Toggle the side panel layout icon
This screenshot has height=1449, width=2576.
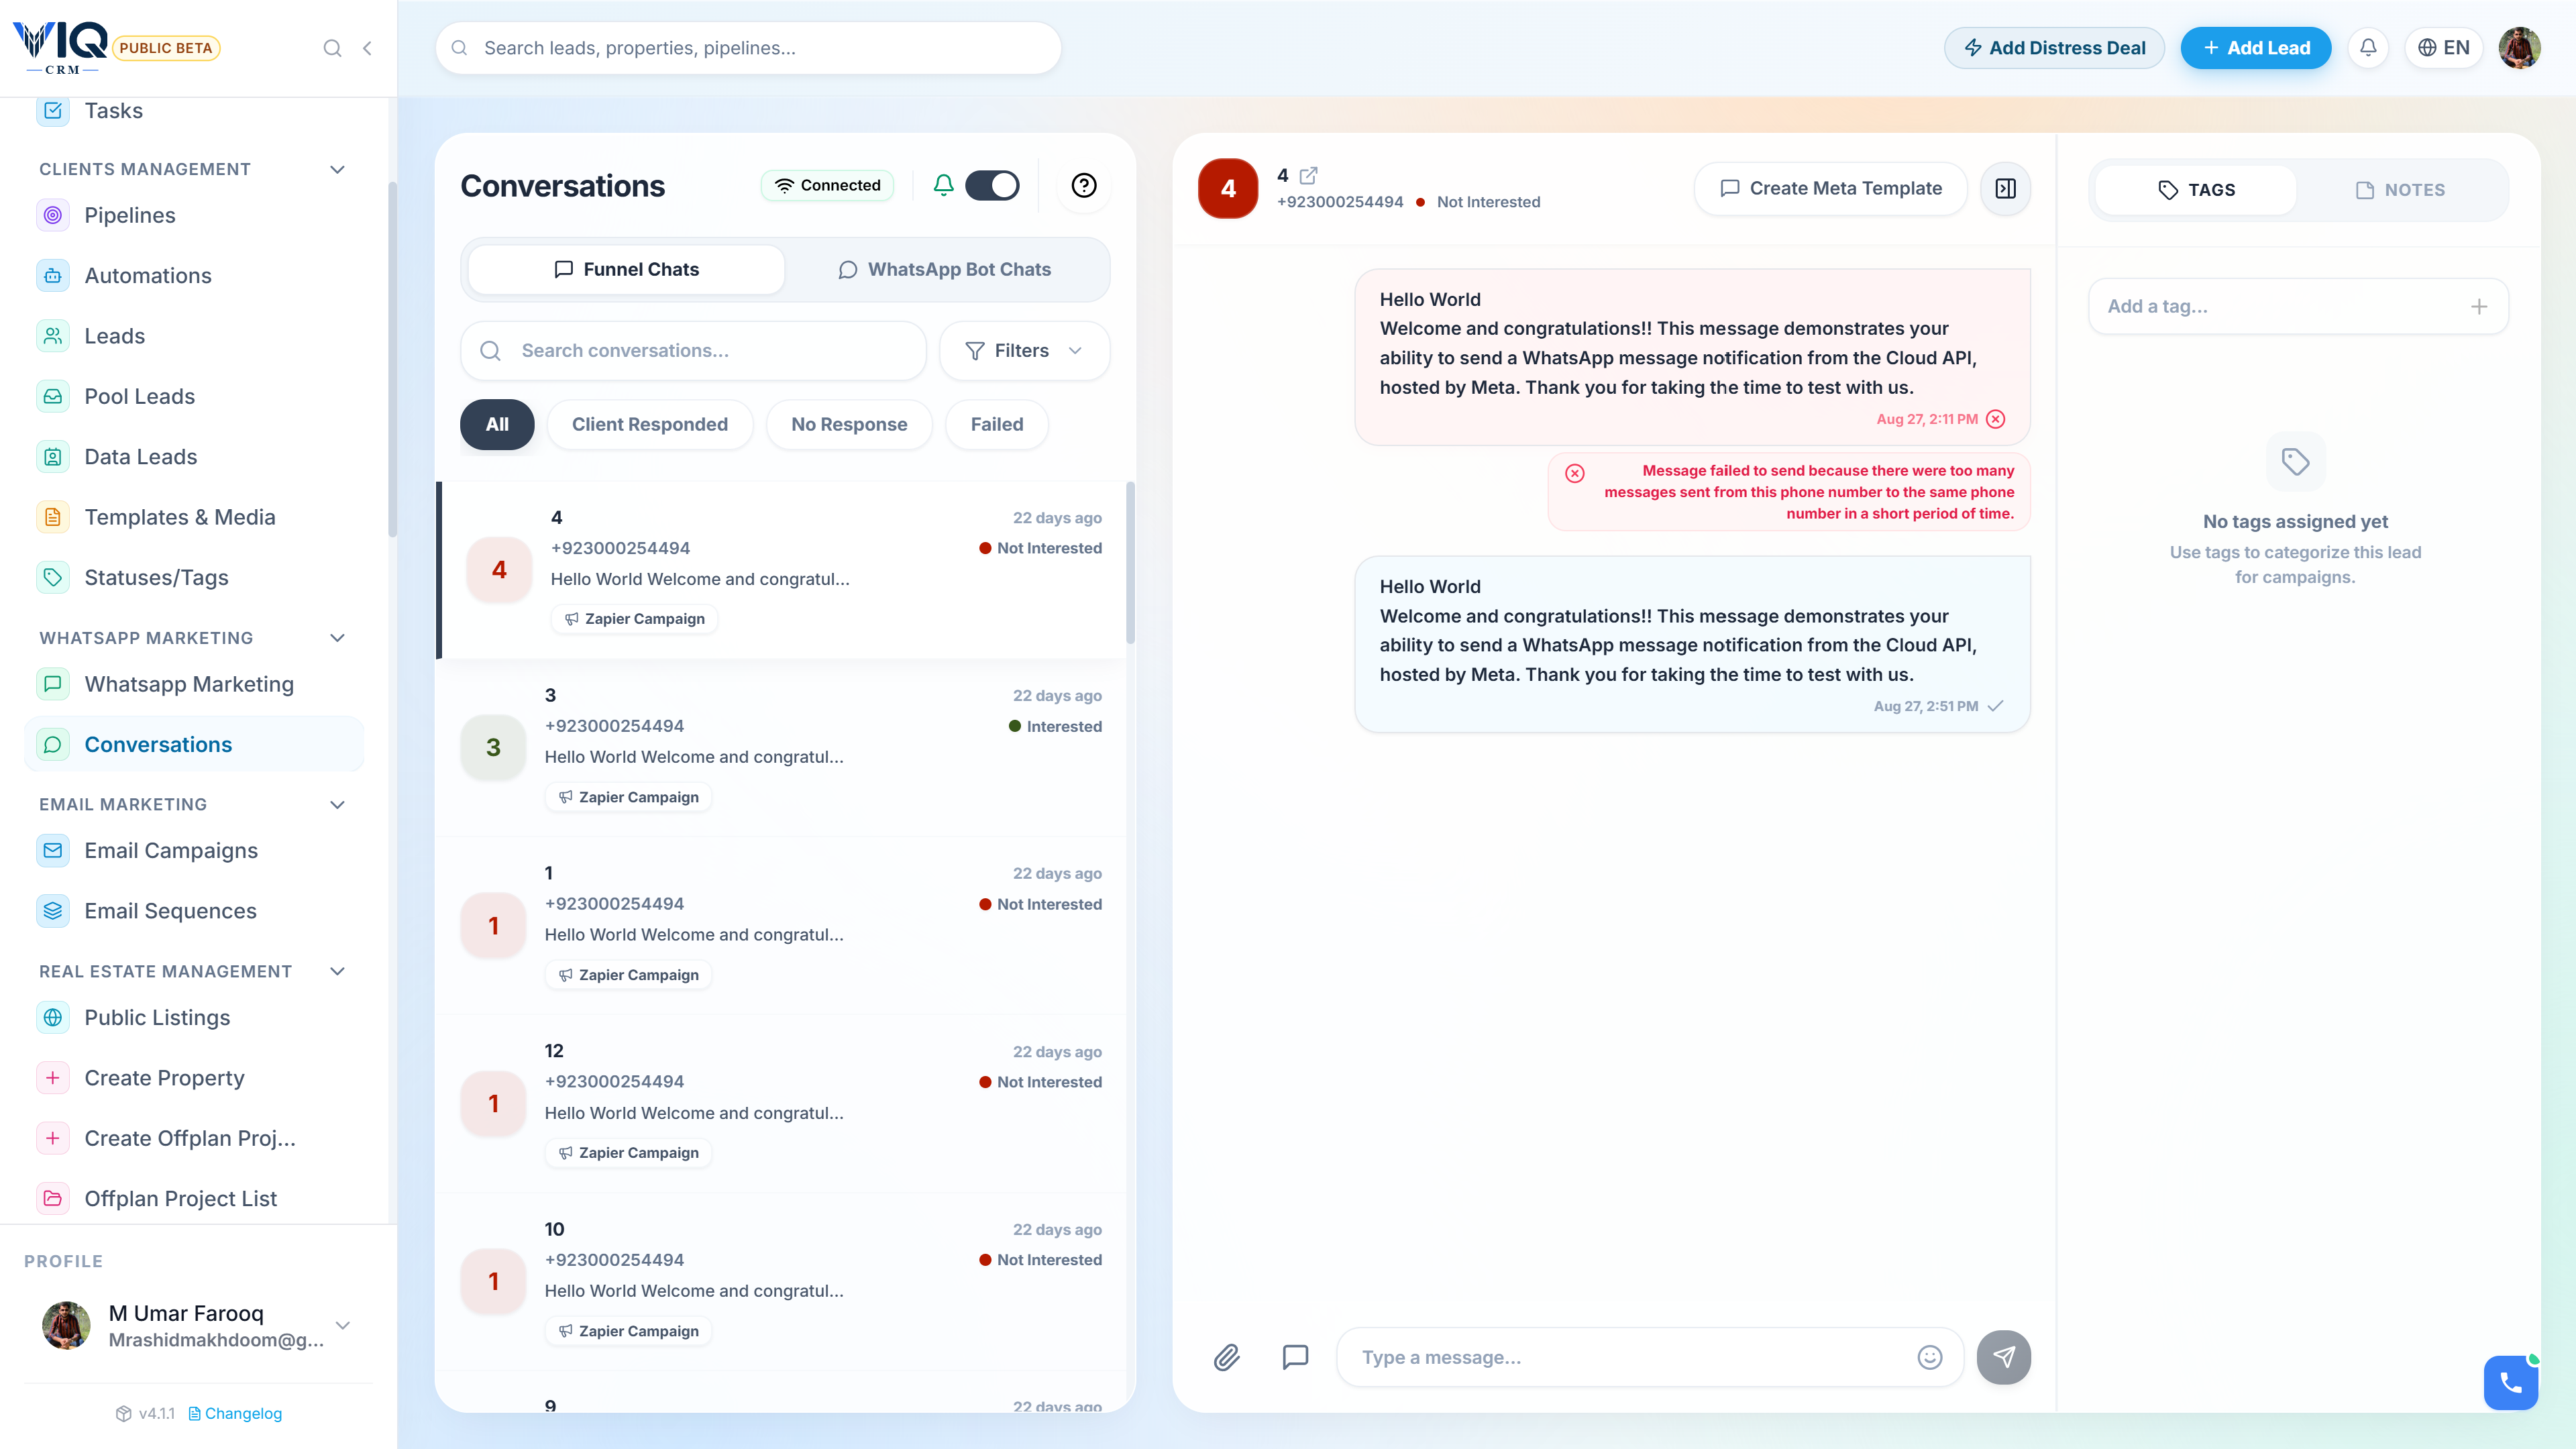(x=2006, y=188)
